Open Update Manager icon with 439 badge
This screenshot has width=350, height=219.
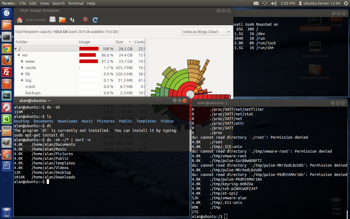pyautogui.click(x=7, y=131)
